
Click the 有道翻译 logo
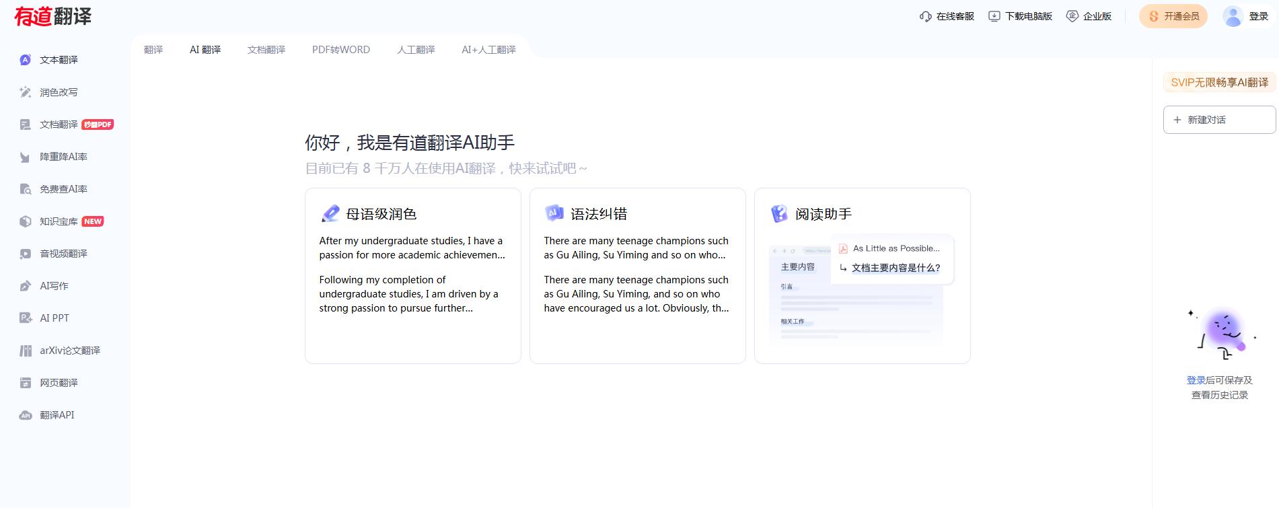(x=53, y=16)
